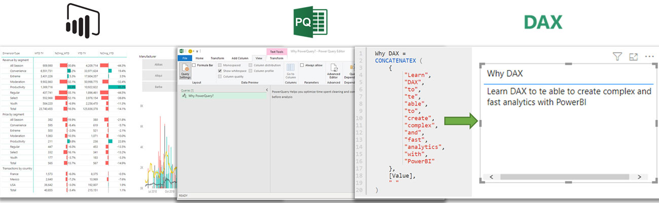The height and width of the screenshot is (203, 659).
Task: Switch to the Home ribbon tab
Action: click(200, 58)
